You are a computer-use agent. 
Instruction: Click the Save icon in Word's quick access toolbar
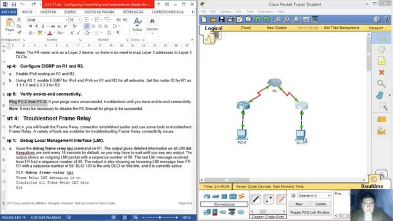14,4
